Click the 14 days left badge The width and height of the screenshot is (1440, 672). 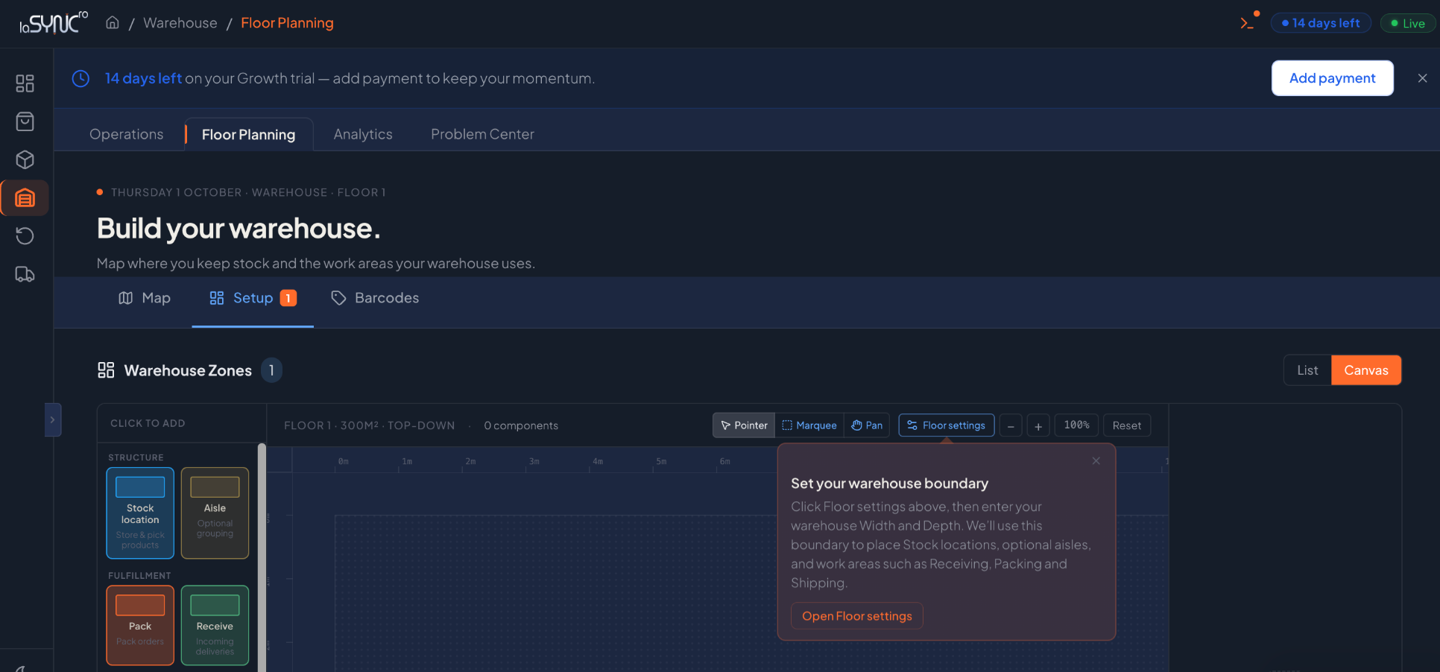[1321, 23]
